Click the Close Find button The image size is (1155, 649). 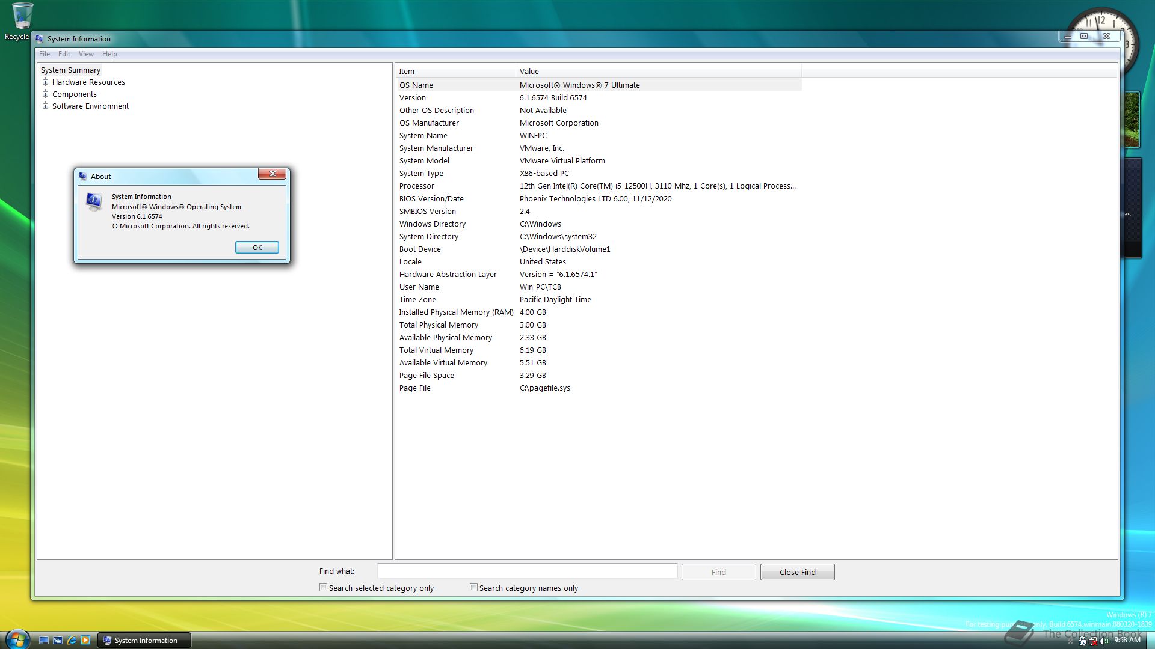point(798,572)
